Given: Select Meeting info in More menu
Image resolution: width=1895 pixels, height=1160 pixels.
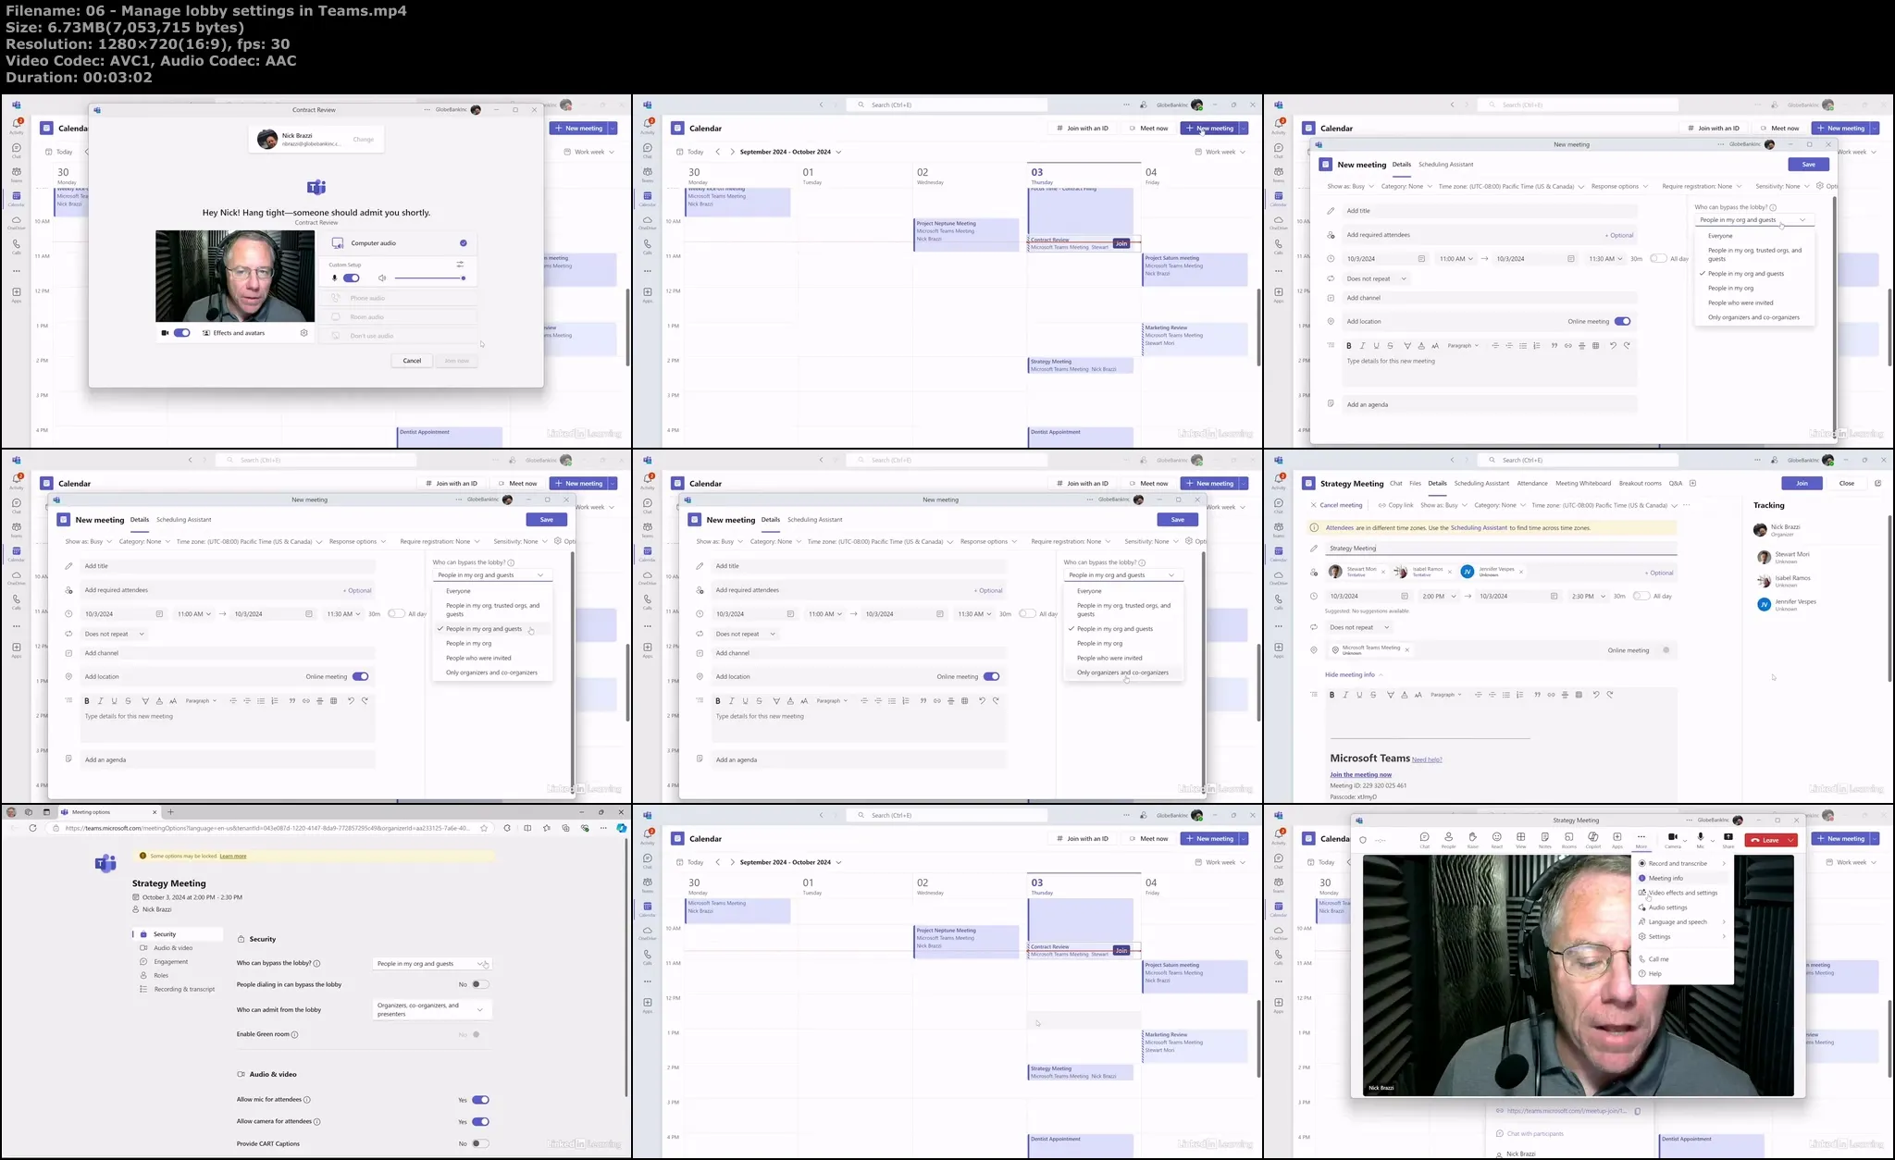Looking at the screenshot, I should tap(1681, 878).
